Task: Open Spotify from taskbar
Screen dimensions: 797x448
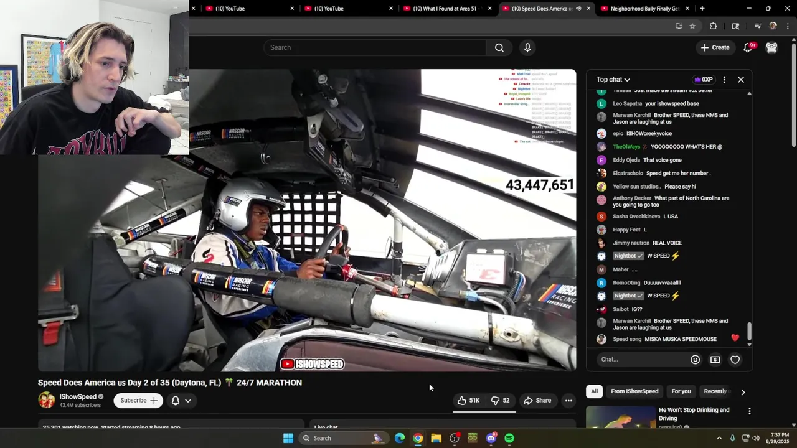Action: tap(509, 438)
